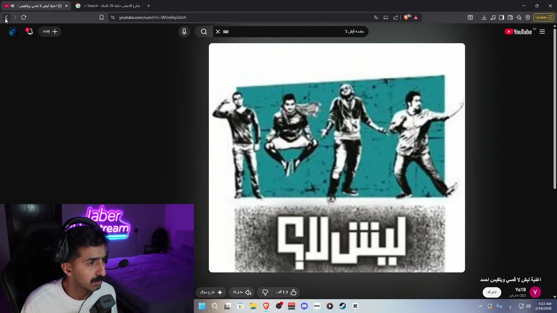Open taskbar volume control
The height and width of the screenshot is (313, 557).
tap(528, 306)
